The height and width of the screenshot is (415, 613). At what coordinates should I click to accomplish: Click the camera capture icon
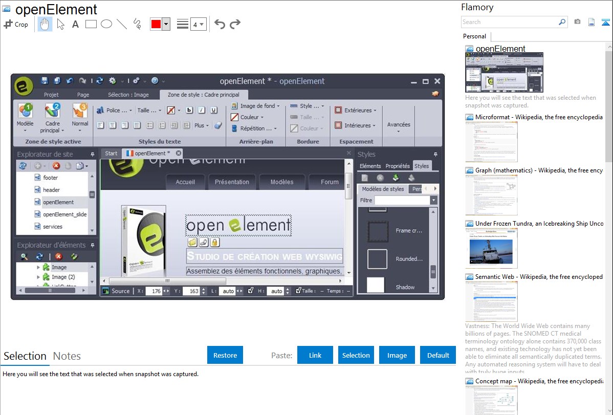click(x=577, y=22)
